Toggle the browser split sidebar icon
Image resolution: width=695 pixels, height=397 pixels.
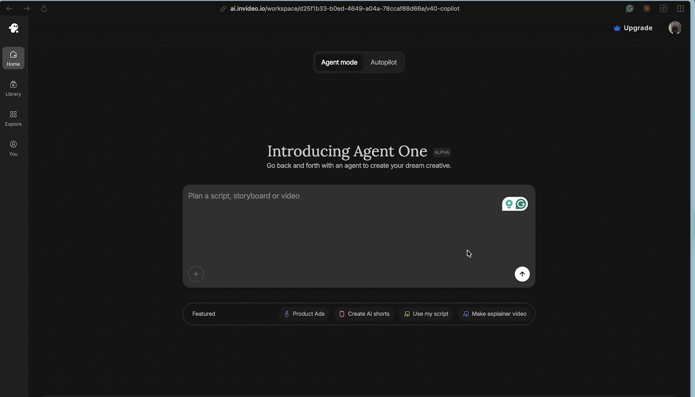(x=680, y=8)
